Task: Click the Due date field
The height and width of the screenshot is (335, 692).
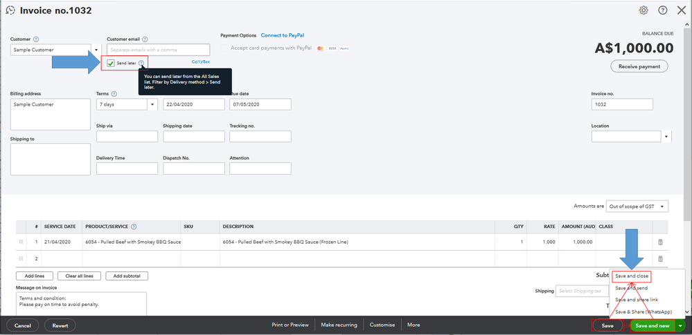Action: [x=260, y=104]
